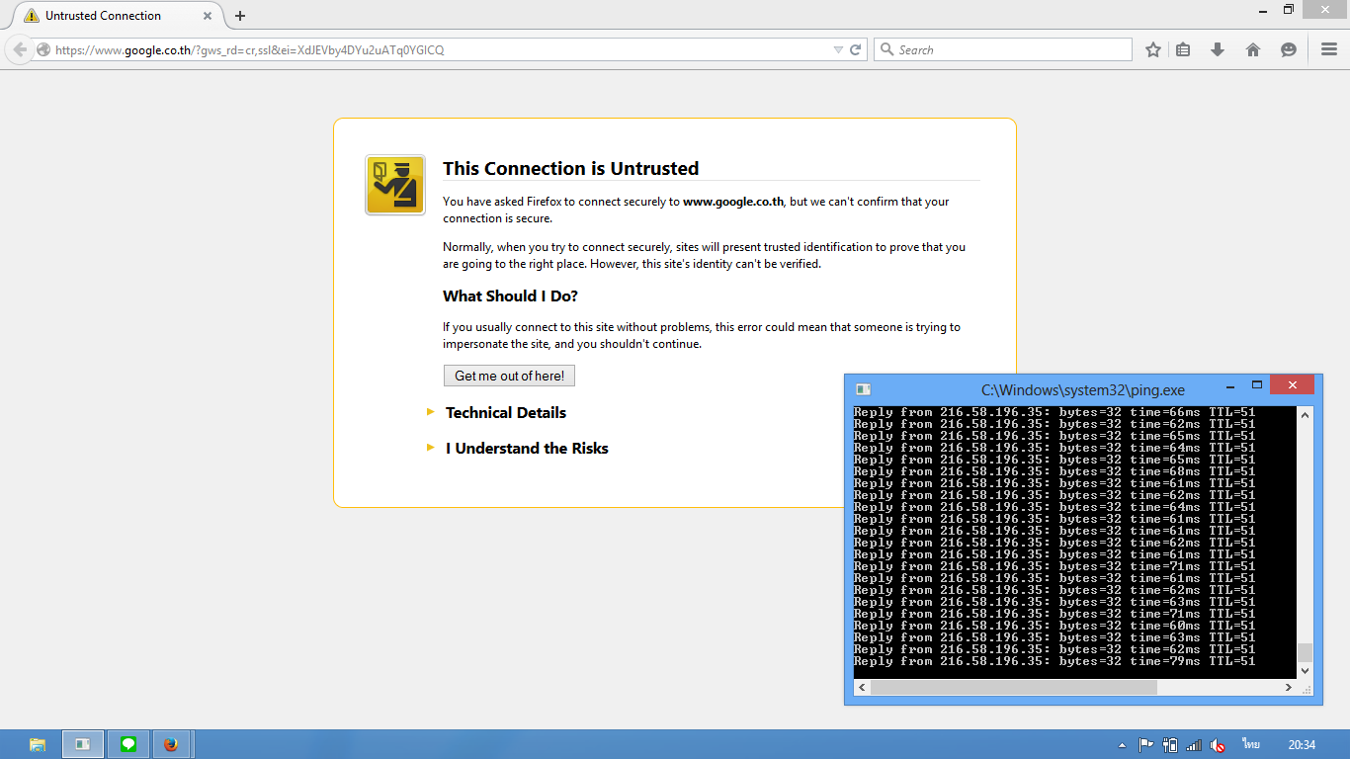
Task: Click the ping window down scroll arrow
Action: point(1305,670)
